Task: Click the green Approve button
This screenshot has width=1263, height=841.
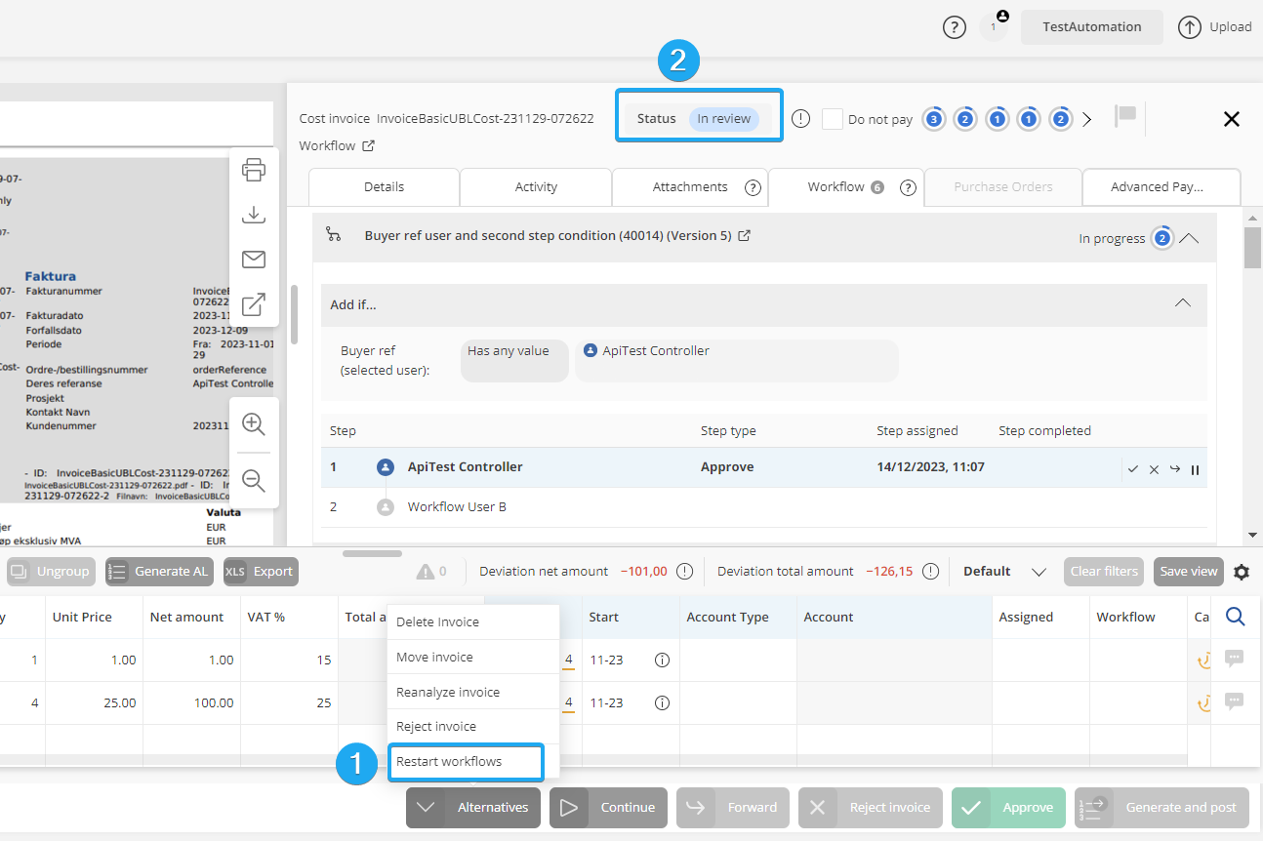Action: [1008, 808]
